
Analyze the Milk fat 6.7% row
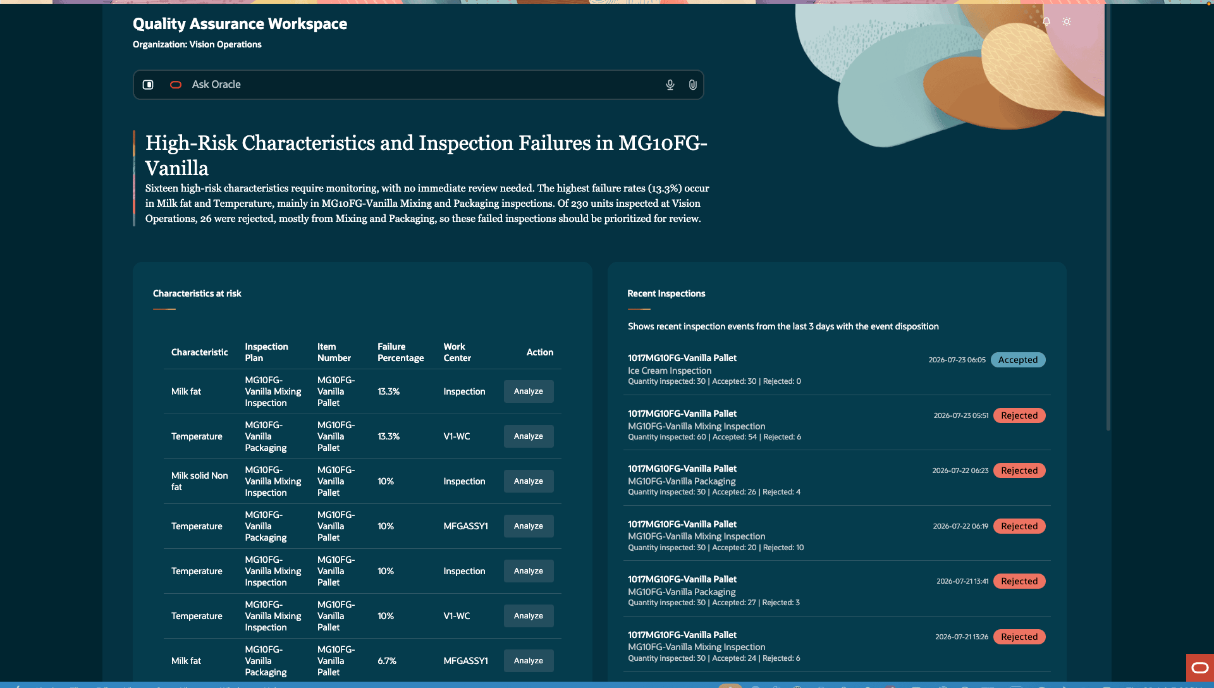click(529, 661)
